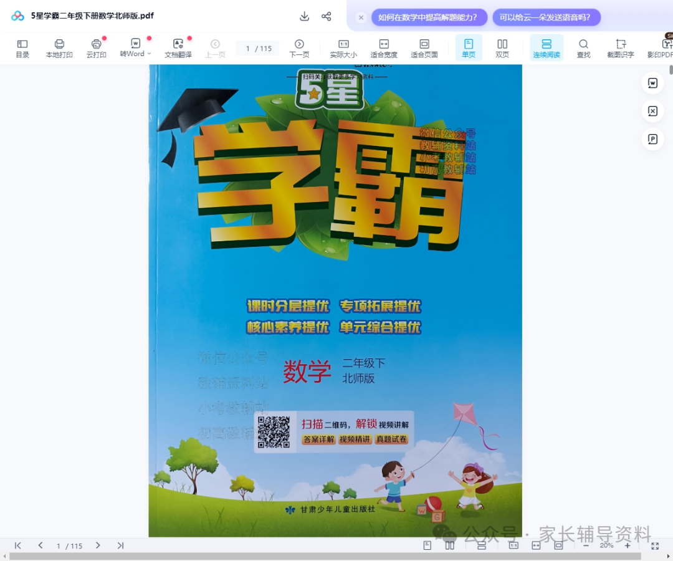Download the PDF file

coord(304,16)
